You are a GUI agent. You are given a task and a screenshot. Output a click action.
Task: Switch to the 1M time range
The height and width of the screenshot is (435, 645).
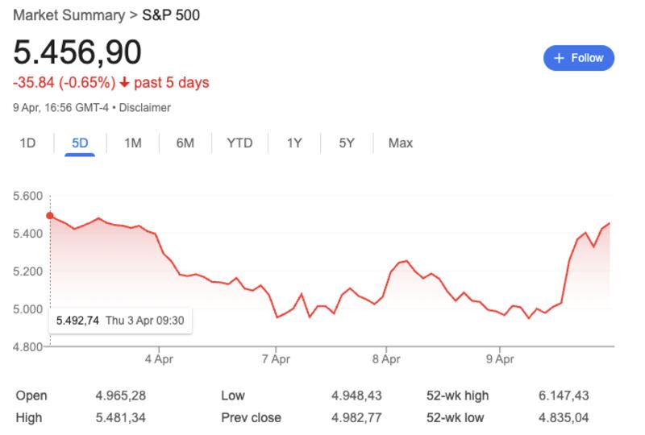pyautogui.click(x=133, y=143)
